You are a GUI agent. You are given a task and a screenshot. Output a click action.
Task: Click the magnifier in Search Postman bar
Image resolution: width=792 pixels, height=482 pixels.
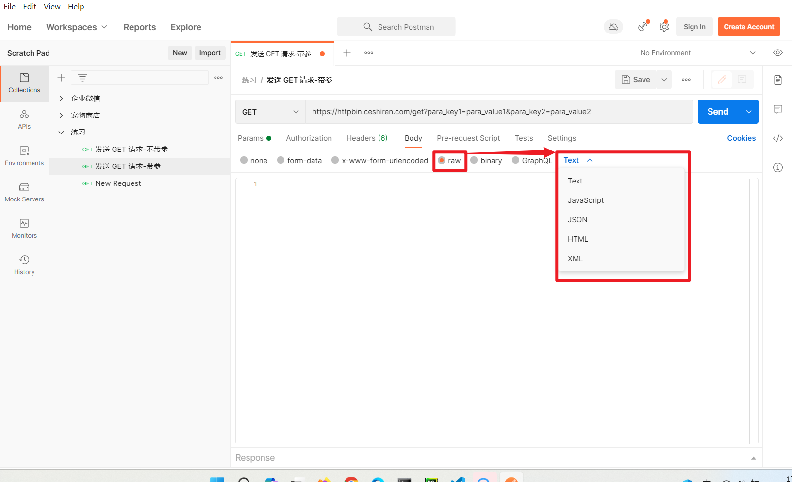tap(368, 27)
